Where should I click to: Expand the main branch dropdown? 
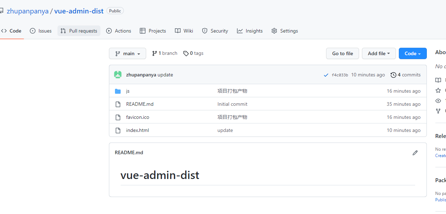pos(127,53)
